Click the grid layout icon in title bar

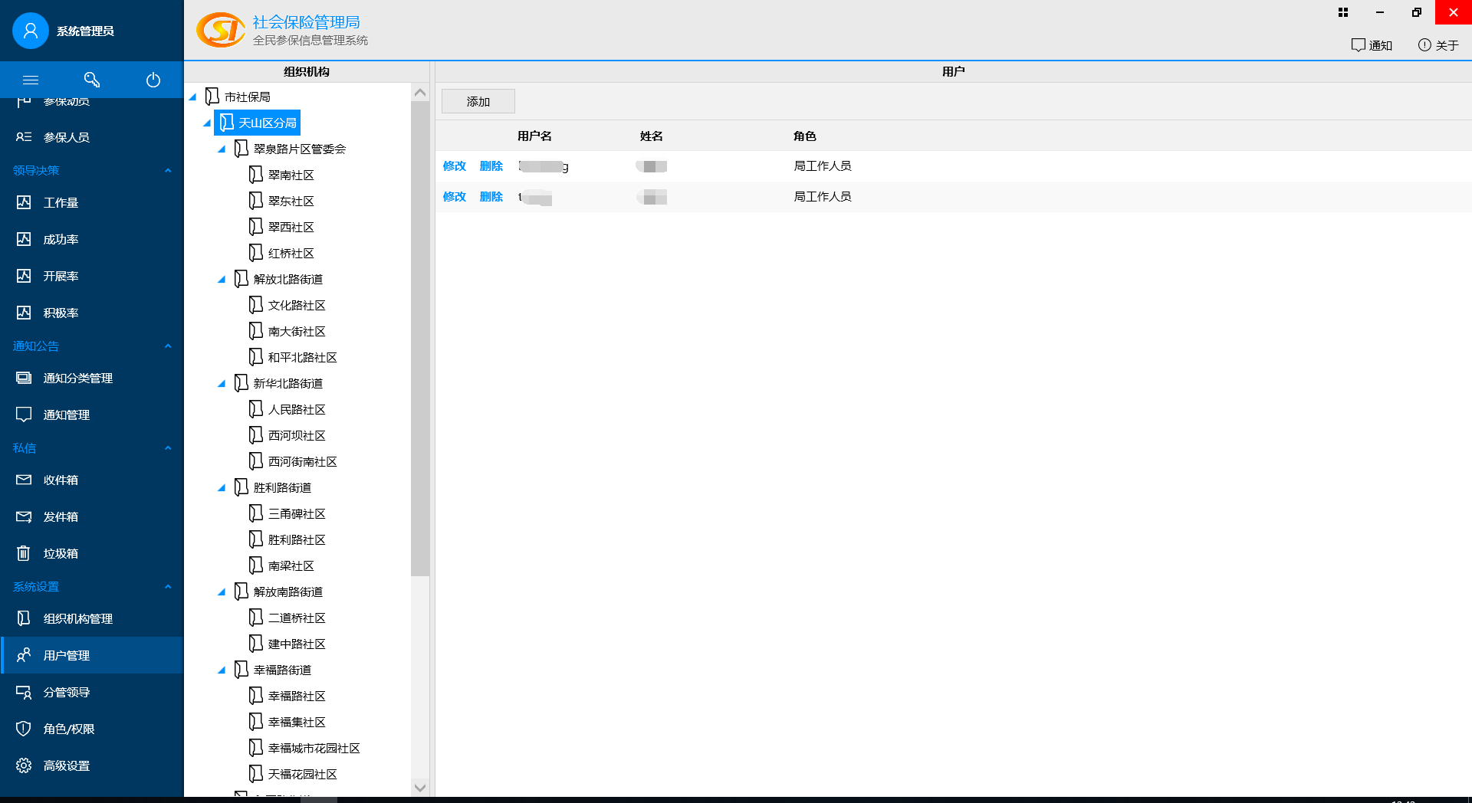coord(1342,12)
